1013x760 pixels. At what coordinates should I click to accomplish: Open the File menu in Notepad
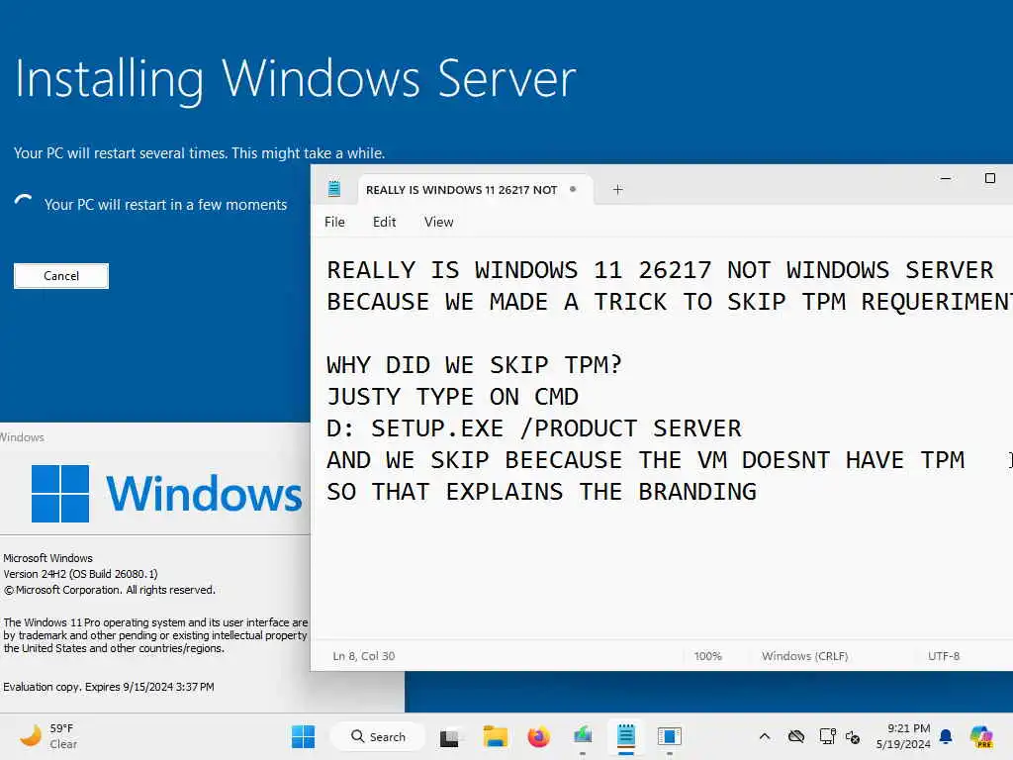coord(334,222)
